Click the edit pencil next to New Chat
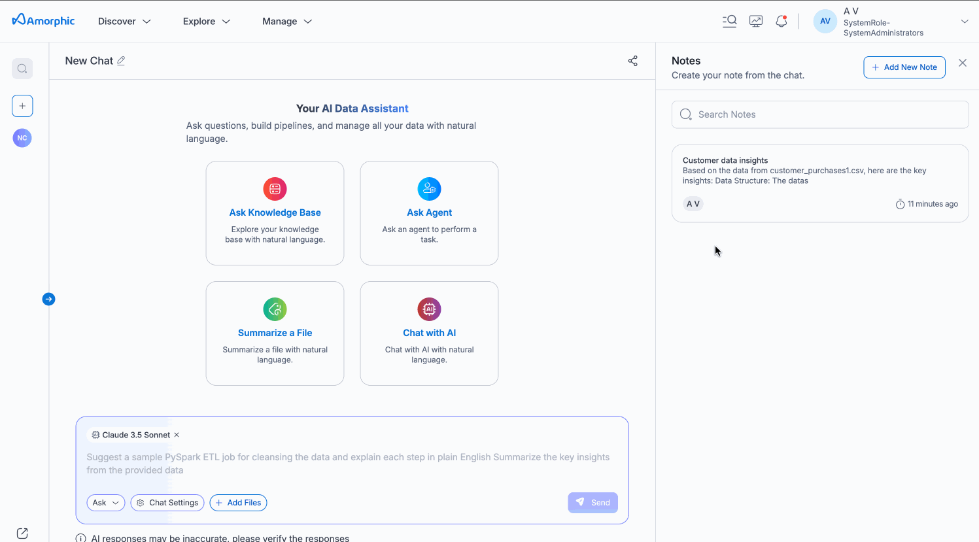Image resolution: width=979 pixels, height=542 pixels. 121,61
